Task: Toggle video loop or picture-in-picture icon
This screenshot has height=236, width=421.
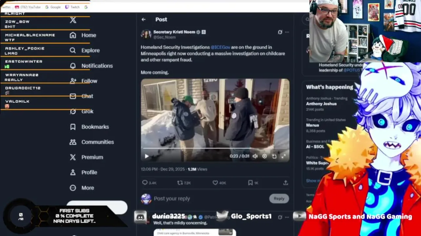Action: point(274,156)
